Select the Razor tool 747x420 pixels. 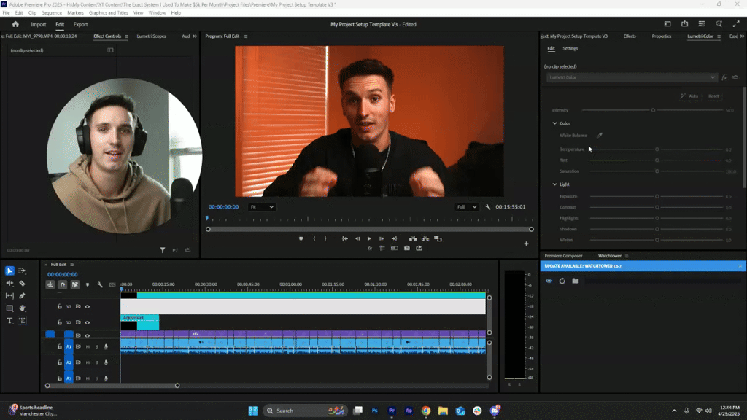point(22,284)
